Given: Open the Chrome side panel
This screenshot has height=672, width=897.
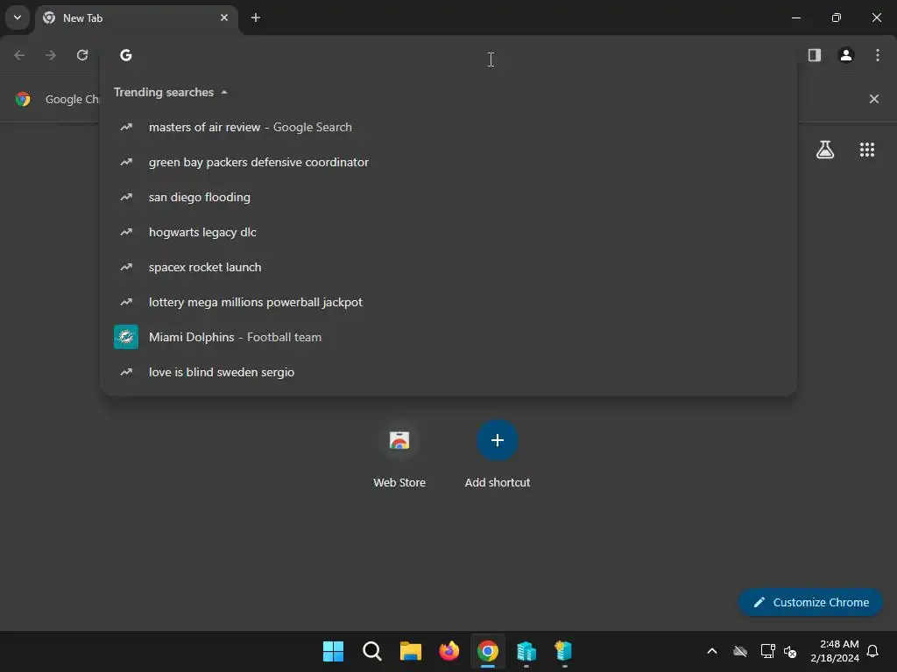Looking at the screenshot, I should coord(814,55).
